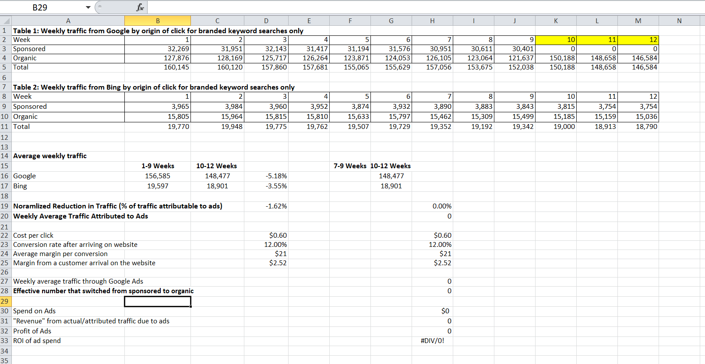The height and width of the screenshot is (364, 705).
Task: Select the -1.62% cell
Action: click(x=266, y=206)
